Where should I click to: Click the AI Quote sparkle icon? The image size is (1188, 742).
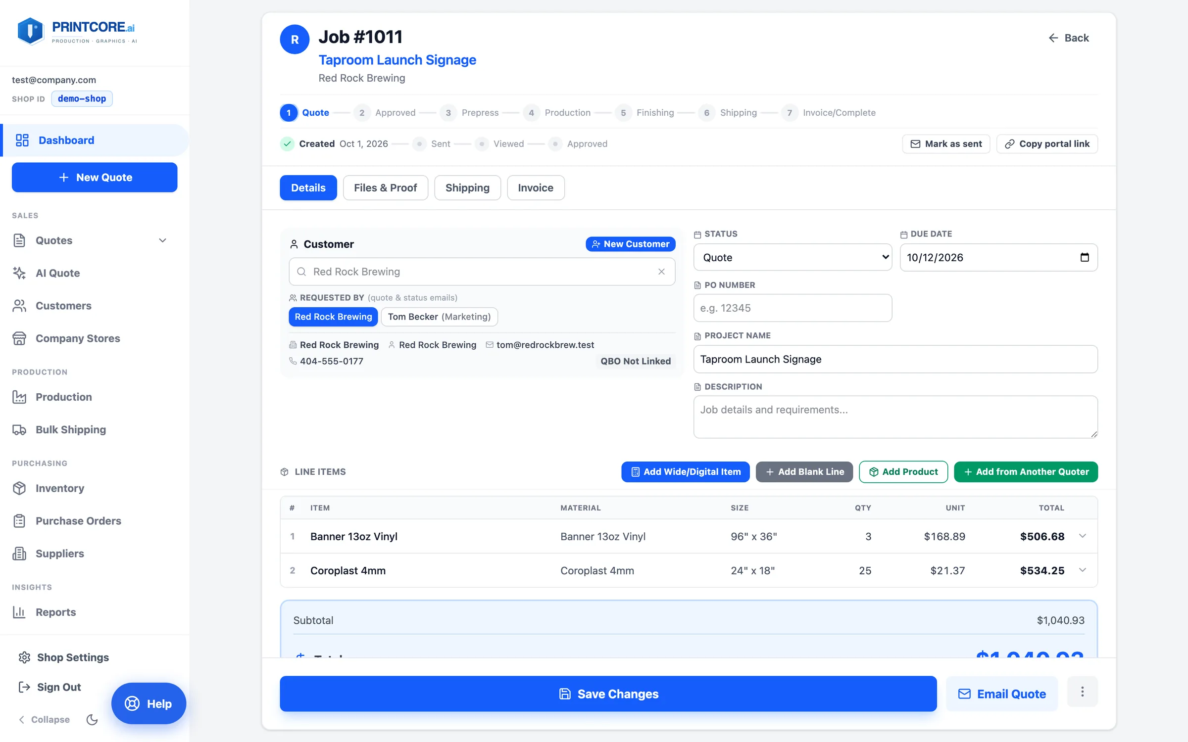point(19,273)
